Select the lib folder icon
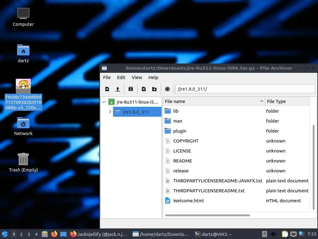The image size is (318, 239). click(x=168, y=111)
